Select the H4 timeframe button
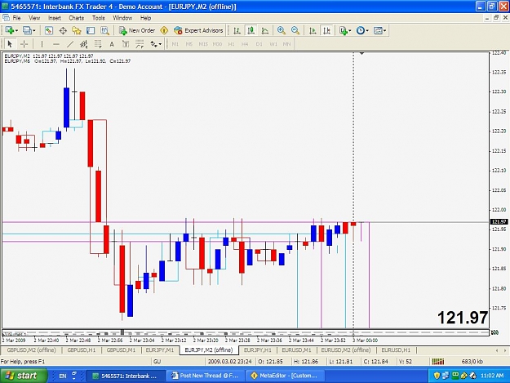The height and width of the screenshot is (383, 510). (x=245, y=44)
